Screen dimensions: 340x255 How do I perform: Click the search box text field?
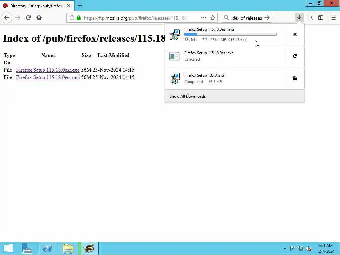click(x=247, y=18)
